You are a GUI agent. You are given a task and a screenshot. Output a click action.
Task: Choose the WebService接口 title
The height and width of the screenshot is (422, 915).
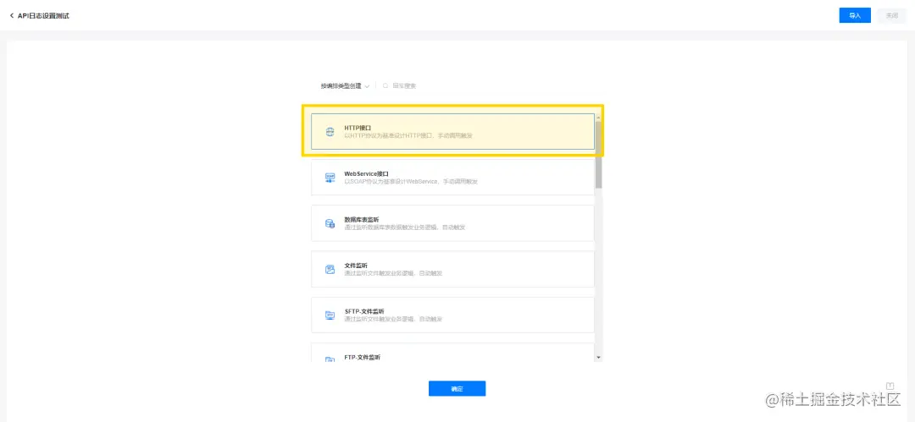click(x=366, y=173)
